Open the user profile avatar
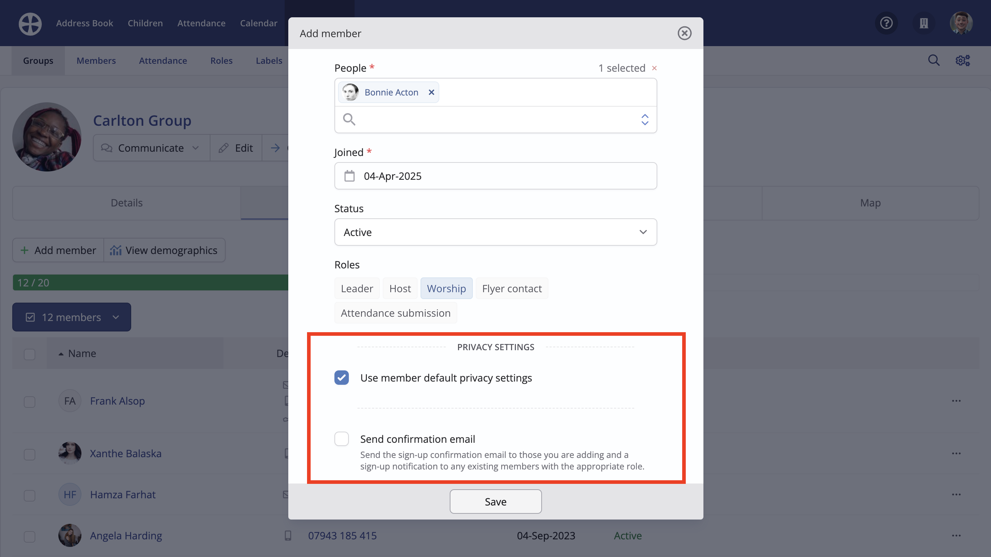Screen dimensions: 991x557 [x=961, y=23]
